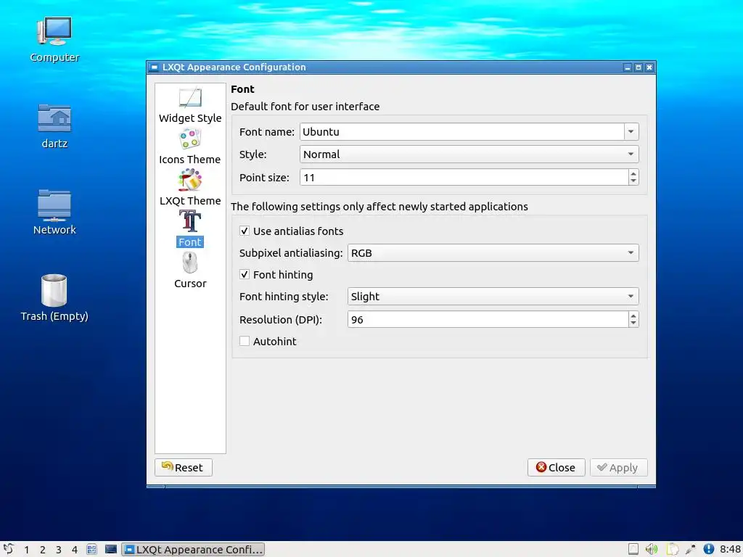The width and height of the screenshot is (743, 557).
Task: Open the LXQt main menu in panel
Action: [9, 549]
